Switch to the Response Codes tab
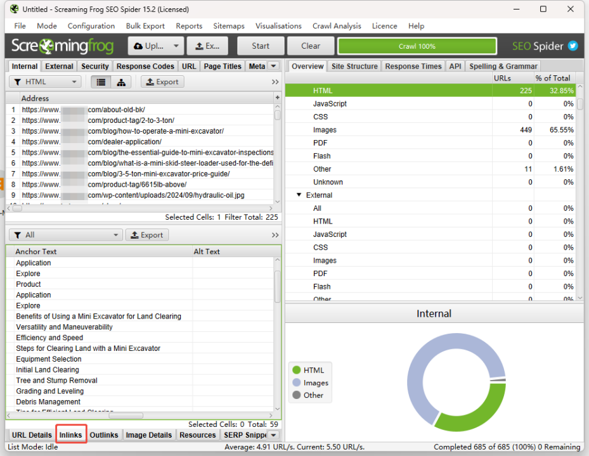Viewport: 589px width, 456px height. [x=145, y=66]
